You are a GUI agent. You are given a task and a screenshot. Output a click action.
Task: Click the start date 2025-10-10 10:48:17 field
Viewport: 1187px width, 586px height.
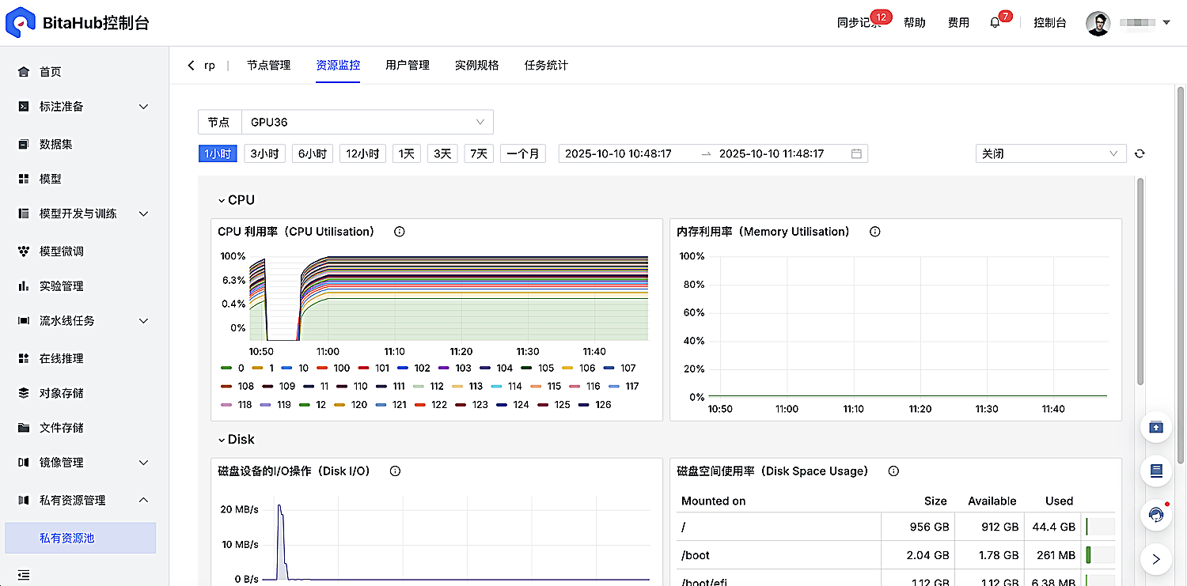[618, 153]
